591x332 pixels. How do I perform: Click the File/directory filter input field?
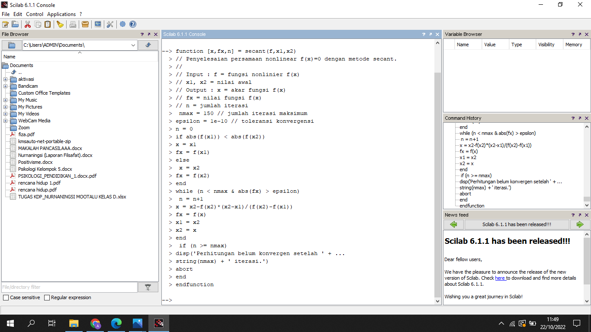click(69, 287)
